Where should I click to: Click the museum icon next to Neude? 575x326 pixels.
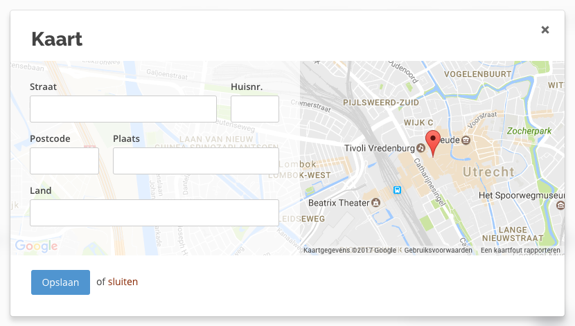click(x=466, y=140)
